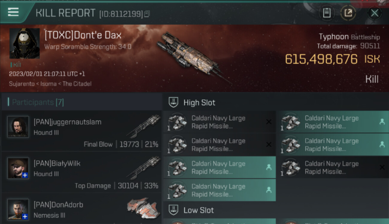Viewport: 389px width, 224px height.
Task: Select the Participants [7] tab
Action: pos(38,102)
